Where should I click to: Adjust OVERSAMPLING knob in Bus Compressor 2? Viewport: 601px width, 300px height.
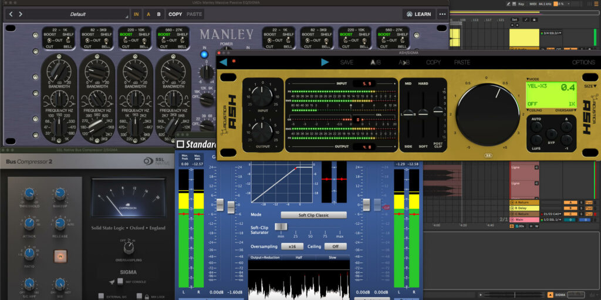[x=129, y=247]
